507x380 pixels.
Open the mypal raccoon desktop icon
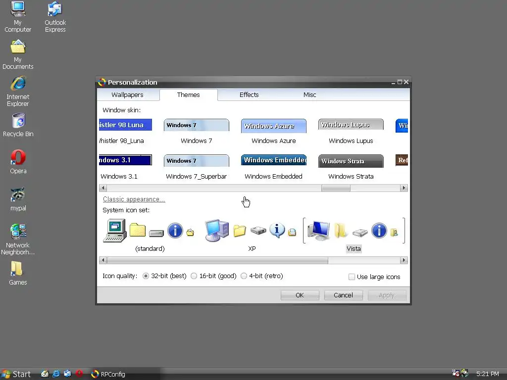click(x=18, y=199)
